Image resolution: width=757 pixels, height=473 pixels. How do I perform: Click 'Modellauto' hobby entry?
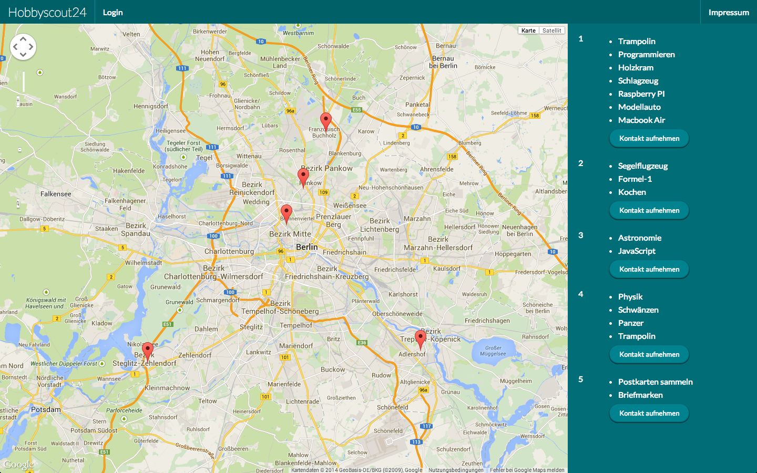click(x=639, y=107)
